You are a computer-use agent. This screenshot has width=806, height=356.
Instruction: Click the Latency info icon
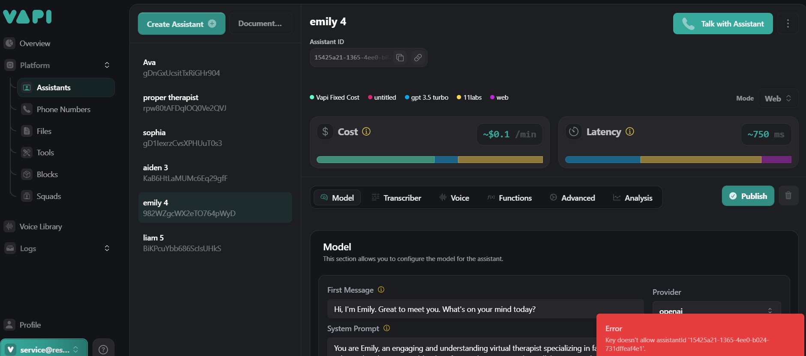coord(629,131)
